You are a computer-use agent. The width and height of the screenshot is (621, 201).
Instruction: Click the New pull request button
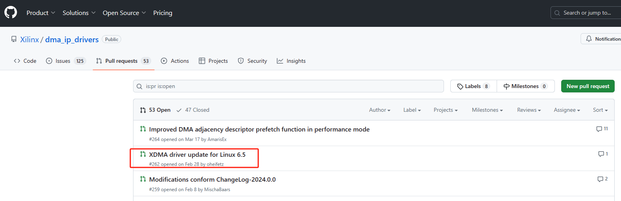point(588,86)
